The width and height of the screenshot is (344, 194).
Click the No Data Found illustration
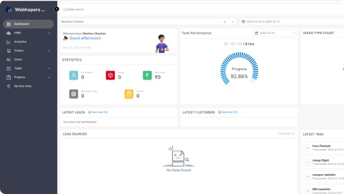coord(178,156)
